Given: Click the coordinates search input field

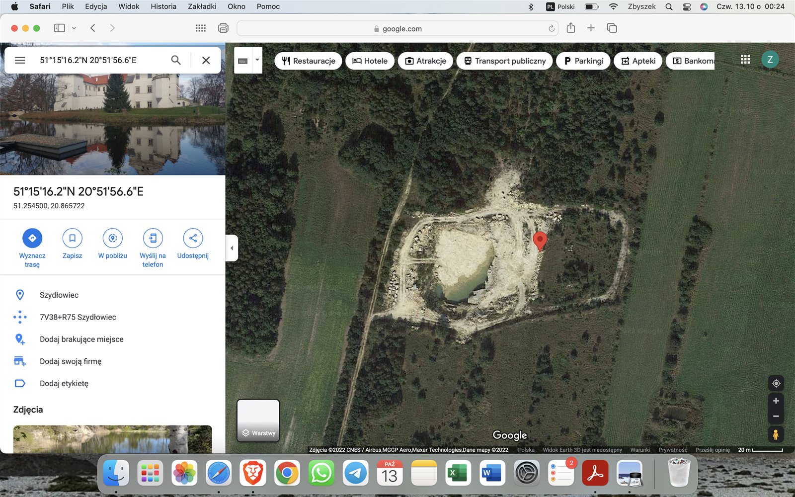Looking at the screenshot, I should (x=99, y=60).
